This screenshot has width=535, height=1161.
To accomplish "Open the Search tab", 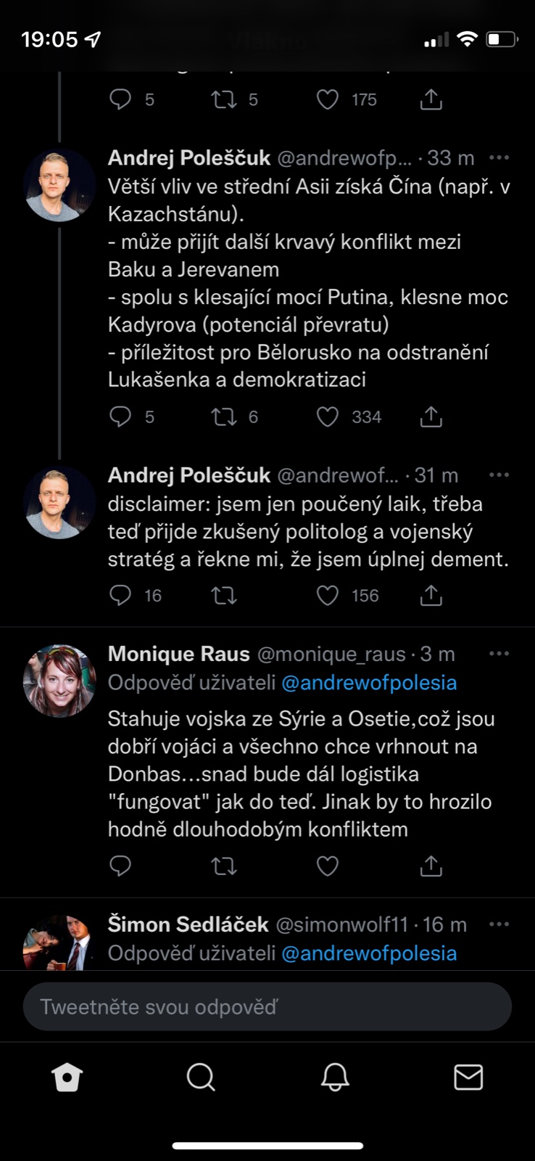I will tap(201, 1078).
